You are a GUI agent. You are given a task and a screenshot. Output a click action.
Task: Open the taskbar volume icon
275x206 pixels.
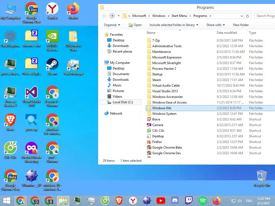[x=240, y=201]
